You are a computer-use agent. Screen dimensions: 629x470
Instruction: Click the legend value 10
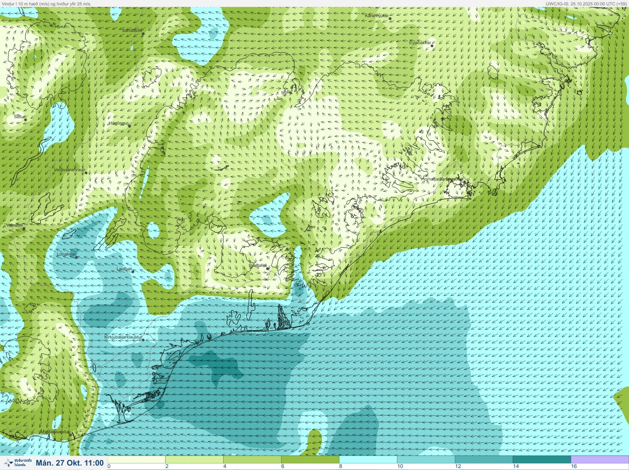[x=400, y=467]
